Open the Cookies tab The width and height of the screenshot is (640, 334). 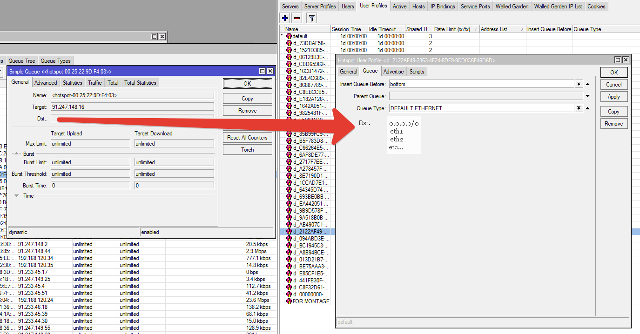pos(596,6)
